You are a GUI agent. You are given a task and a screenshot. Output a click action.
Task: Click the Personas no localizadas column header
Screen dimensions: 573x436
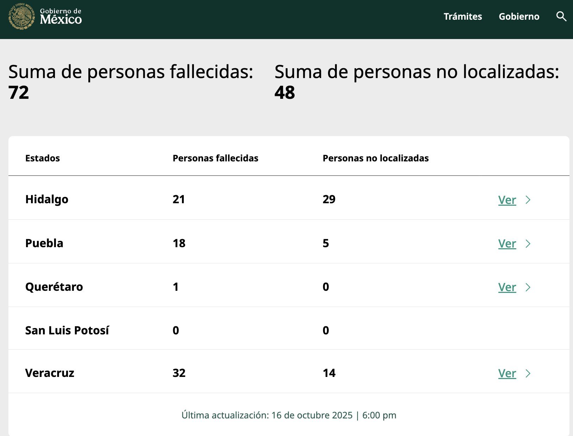coord(376,158)
